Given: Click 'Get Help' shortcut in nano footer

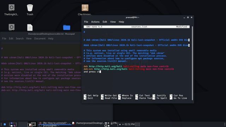Looking at the screenshot, I should 91,96.
